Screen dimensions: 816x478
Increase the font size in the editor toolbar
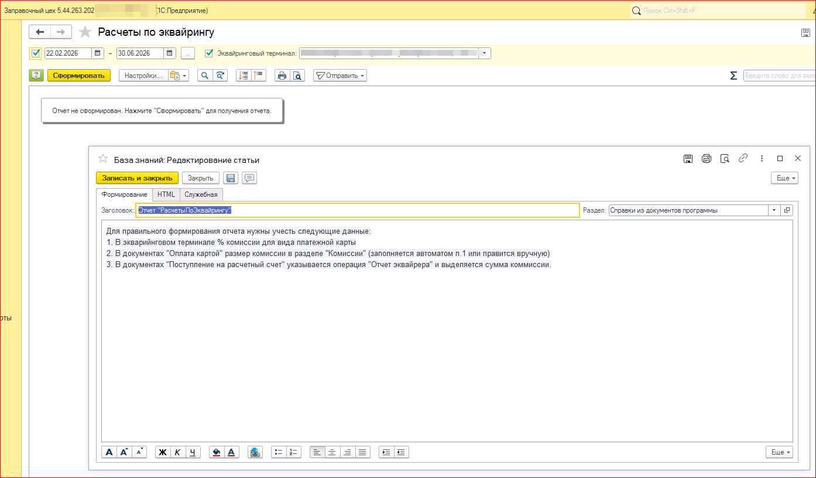coord(124,452)
